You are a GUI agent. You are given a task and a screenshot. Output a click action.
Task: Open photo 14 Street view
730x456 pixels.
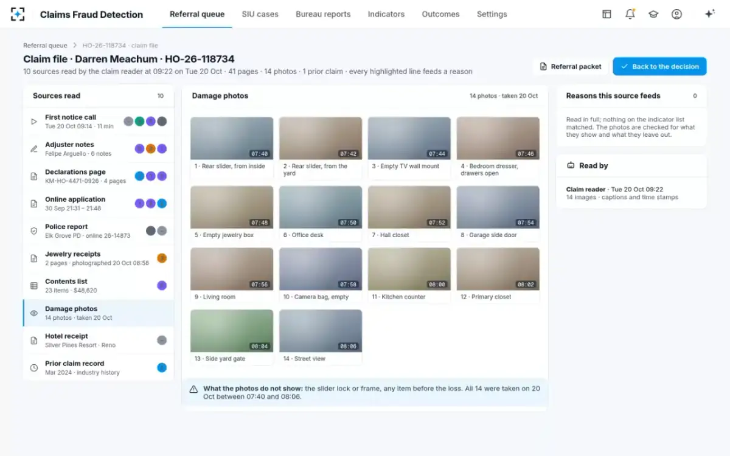(x=321, y=337)
